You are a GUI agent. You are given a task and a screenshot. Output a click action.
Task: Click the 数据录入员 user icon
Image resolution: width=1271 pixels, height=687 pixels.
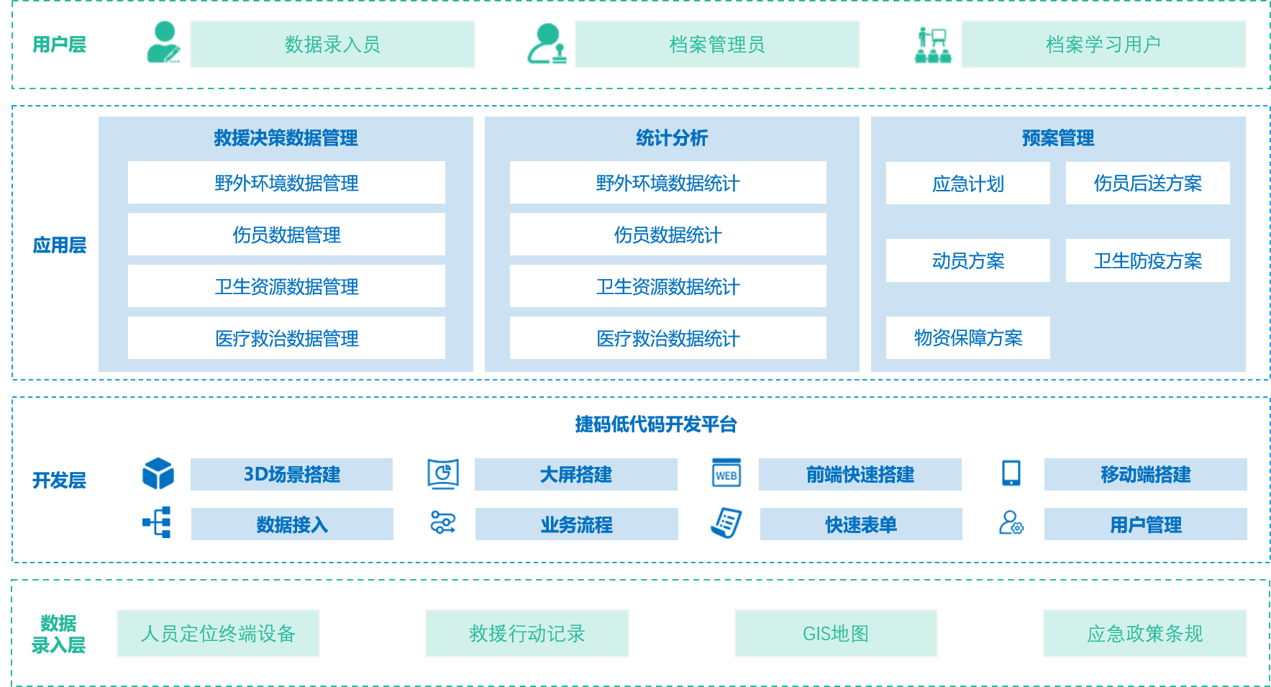[164, 43]
